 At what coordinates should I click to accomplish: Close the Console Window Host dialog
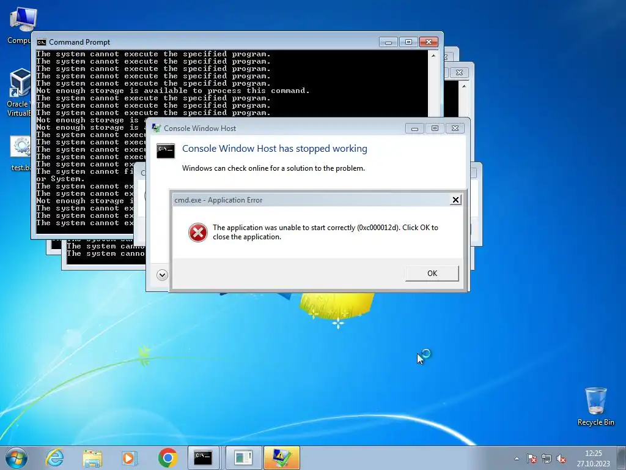click(455, 129)
